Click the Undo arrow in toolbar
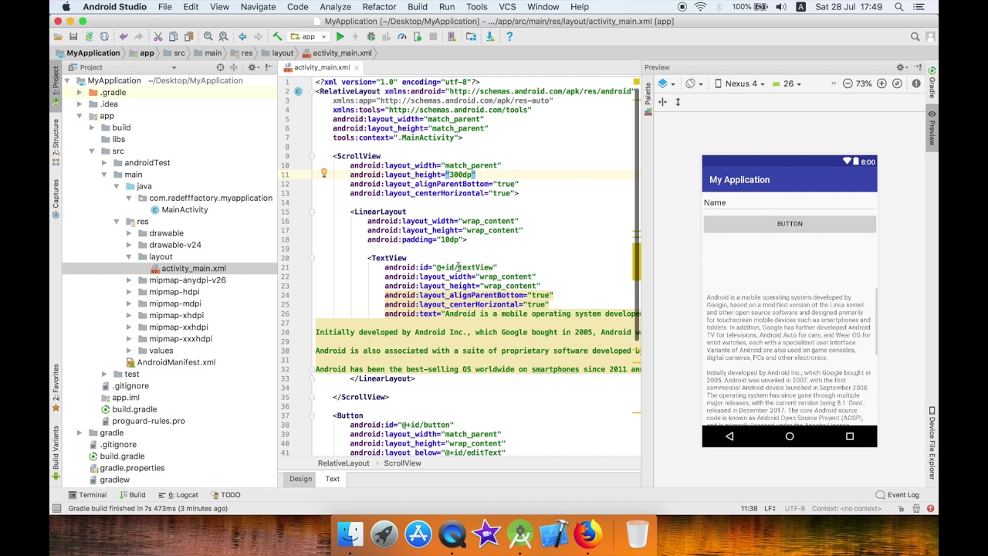This screenshot has width=988, height=556. (123, 36)
